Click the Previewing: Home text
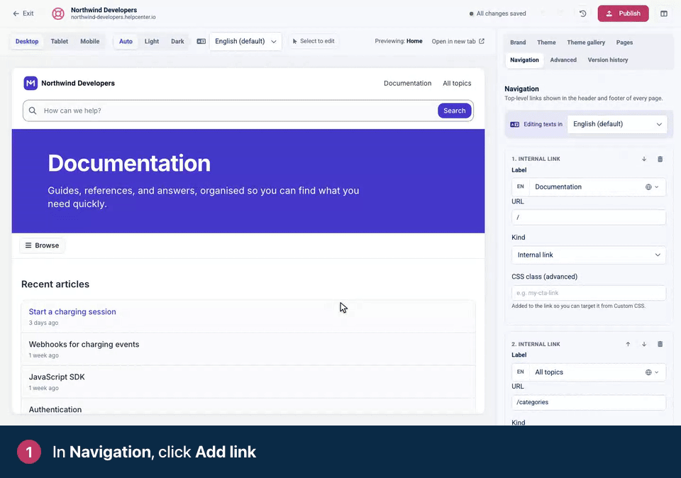 click(x=398, y=41)
